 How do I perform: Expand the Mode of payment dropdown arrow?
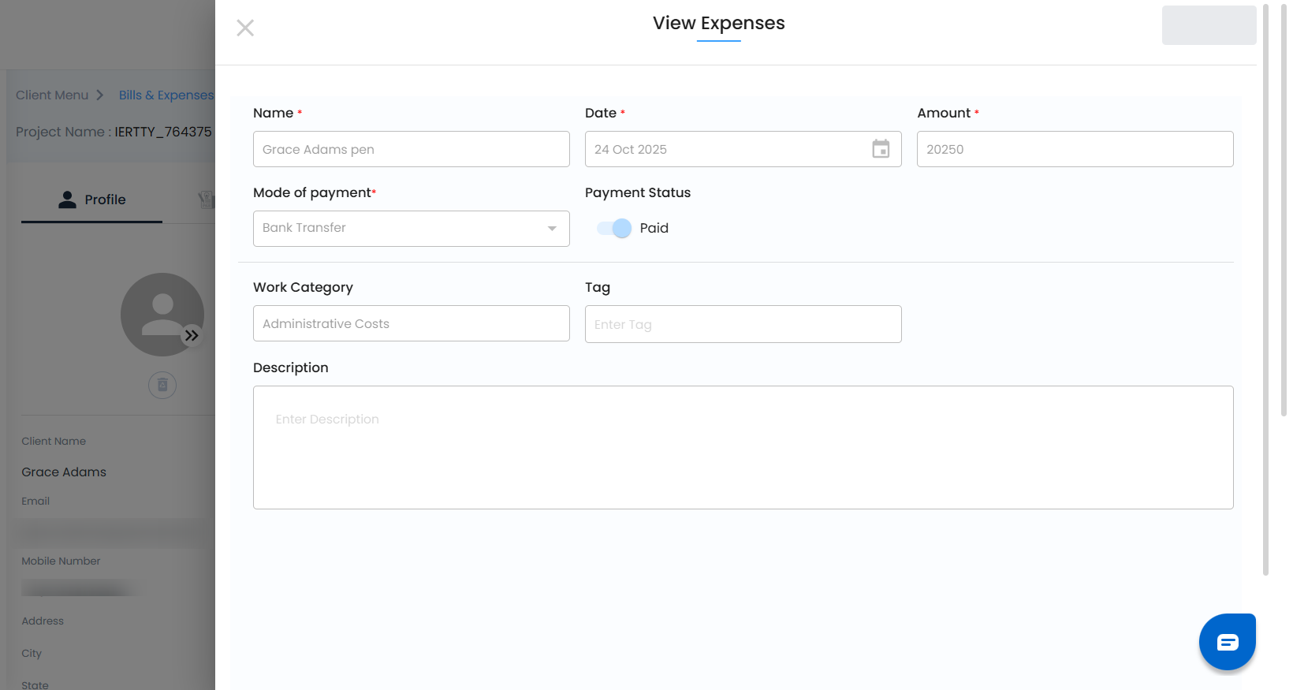pyautogui.click(x=552, y=229)
